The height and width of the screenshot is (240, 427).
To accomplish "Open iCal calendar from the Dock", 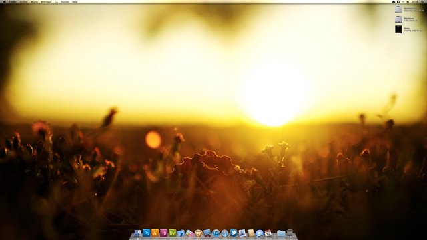I will 268,233.
